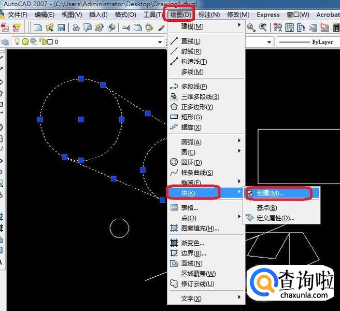The height and width of the screenshot is (311, 340).
Task: Choose 圆环(D) menu entry
Action: click(206, 162)
